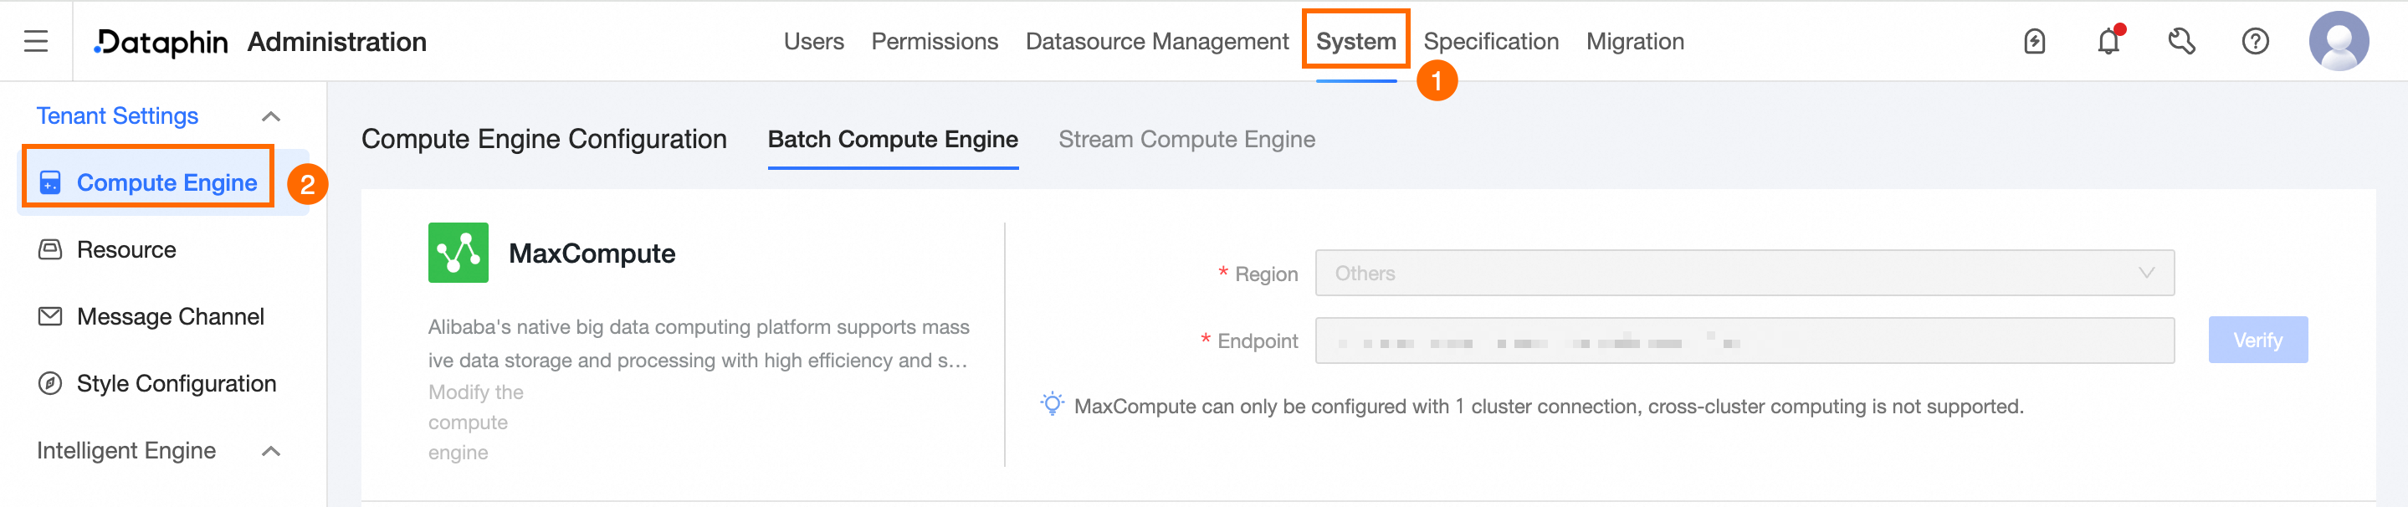The image size is (2408, 507).
Task: Open Message Channel in sidebar
Action: [x=170, y=316]
